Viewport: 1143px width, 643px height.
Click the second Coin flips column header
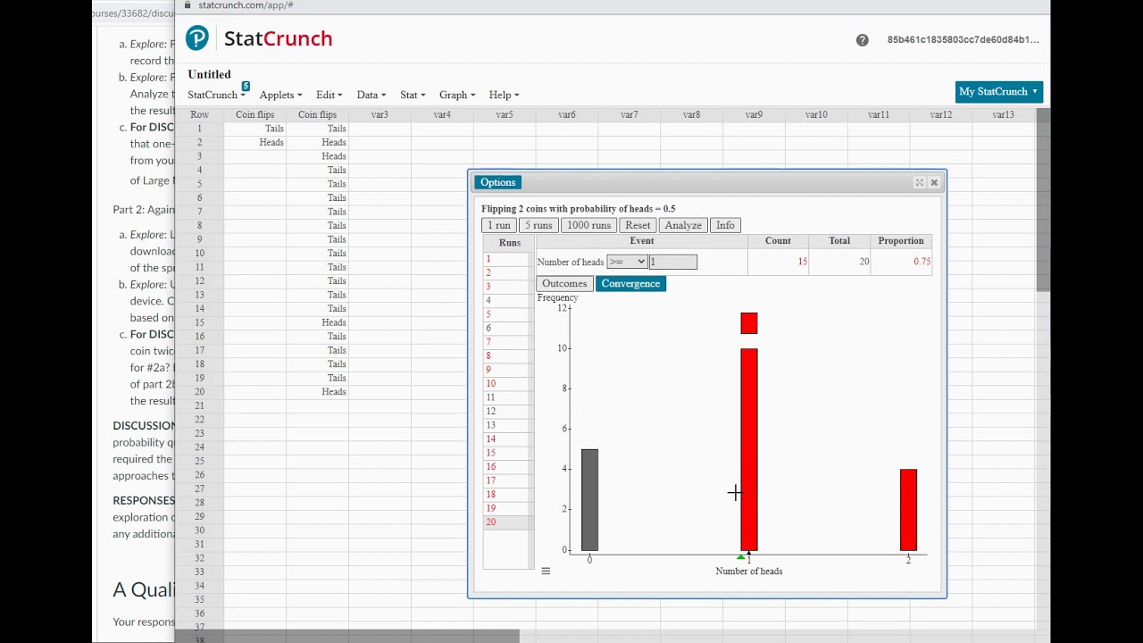point(317,114)
